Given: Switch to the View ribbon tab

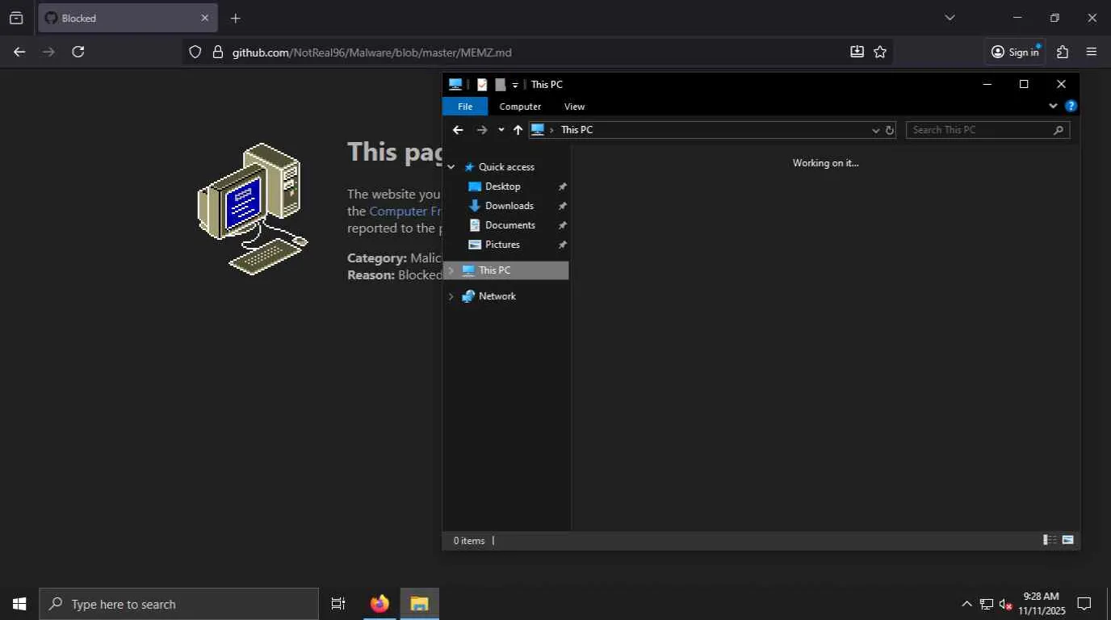Looking at the screenshot, I should click(x=574, y=107).
